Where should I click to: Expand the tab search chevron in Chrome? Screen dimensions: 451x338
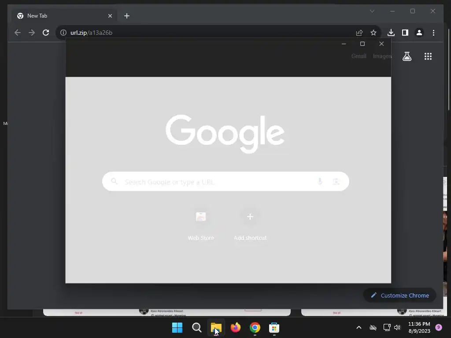pos(372,11)
